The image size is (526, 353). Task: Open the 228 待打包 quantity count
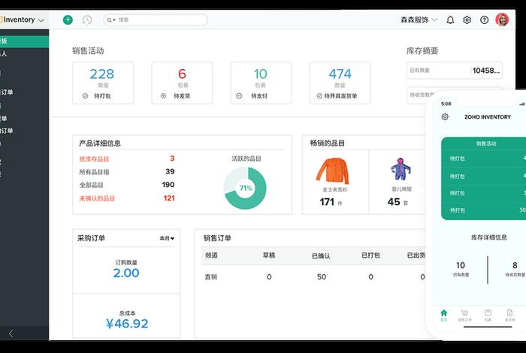[102, 74]
